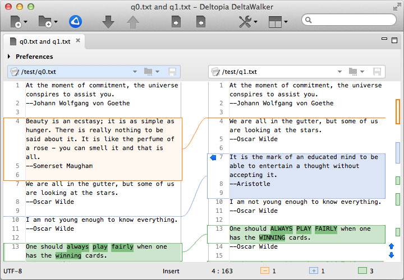This screenshot has width=404, height=280.
Task: Click the blue Deltopia sync icon
Action: click(75, 22)
